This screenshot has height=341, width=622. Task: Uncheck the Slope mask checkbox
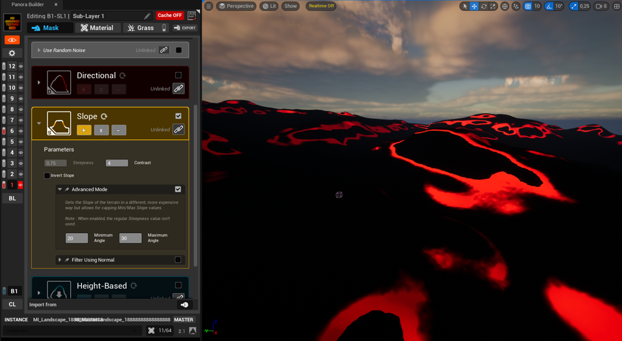coord(178,116)
